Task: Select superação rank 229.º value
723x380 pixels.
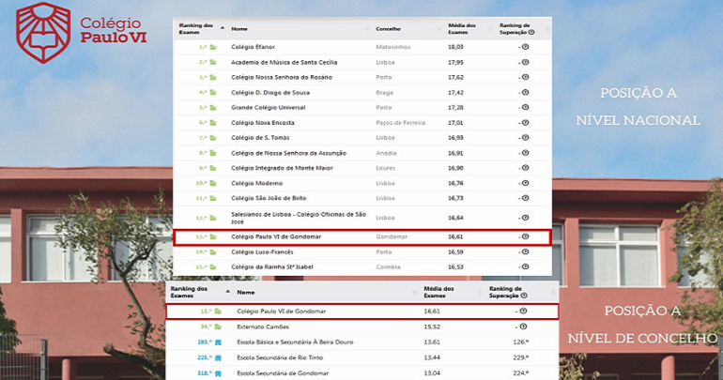Action: pyautogui.click(x=520, y=357)
